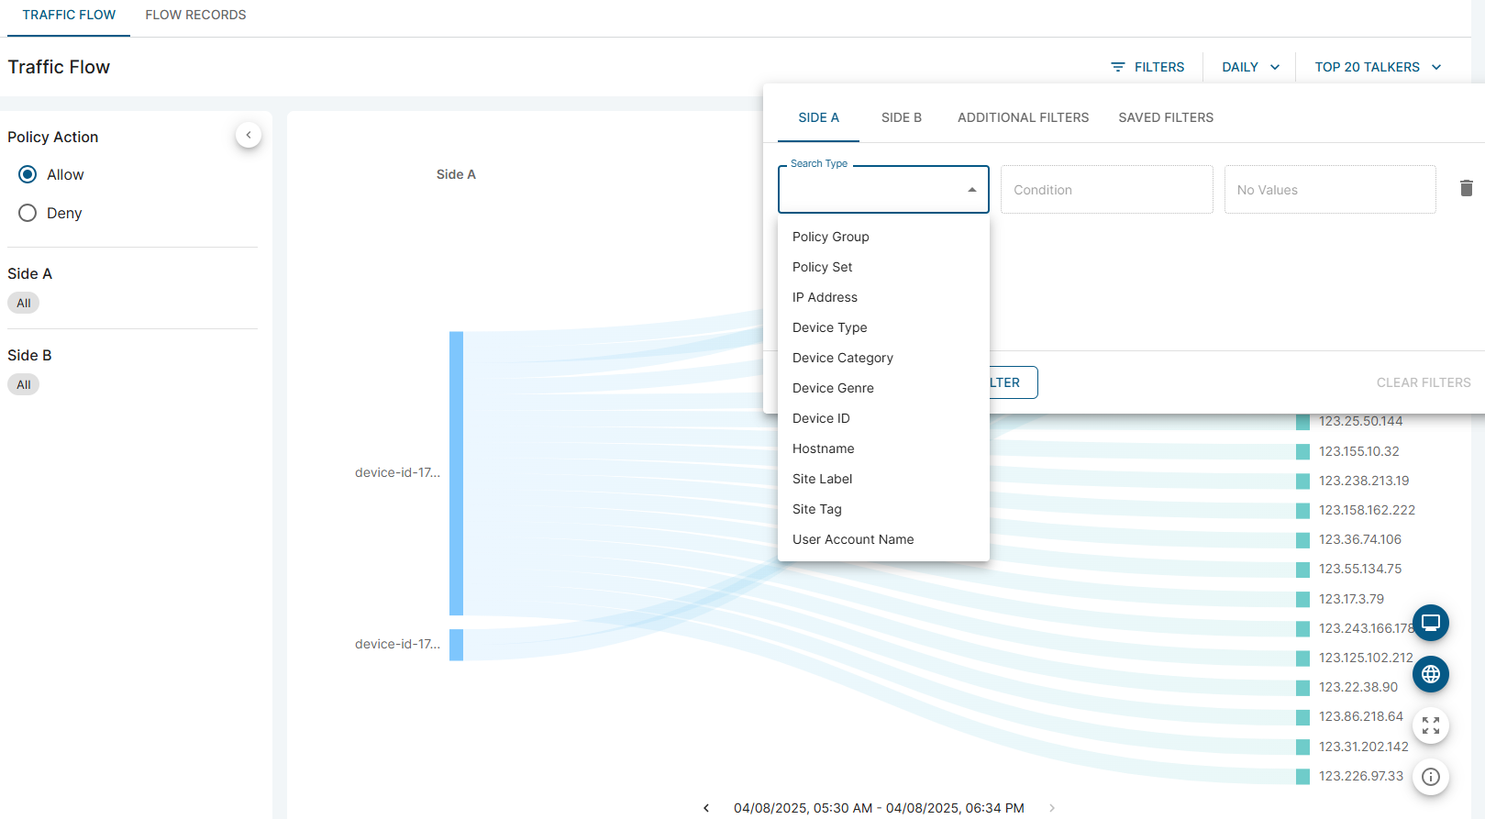Open the SIDE A filter tab
This screenshot has width=1485, height=819.
tap(818, 117)
